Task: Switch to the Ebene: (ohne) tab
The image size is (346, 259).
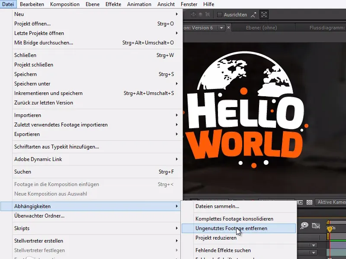Action: click(x=262, y=28)
